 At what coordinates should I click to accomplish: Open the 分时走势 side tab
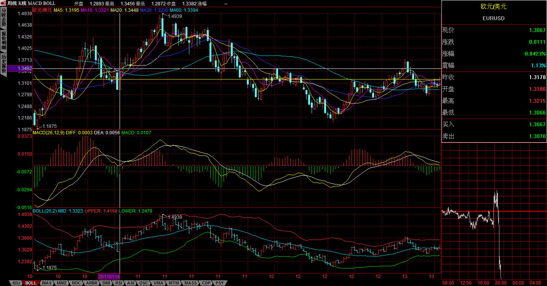click(x=3, y=18)
